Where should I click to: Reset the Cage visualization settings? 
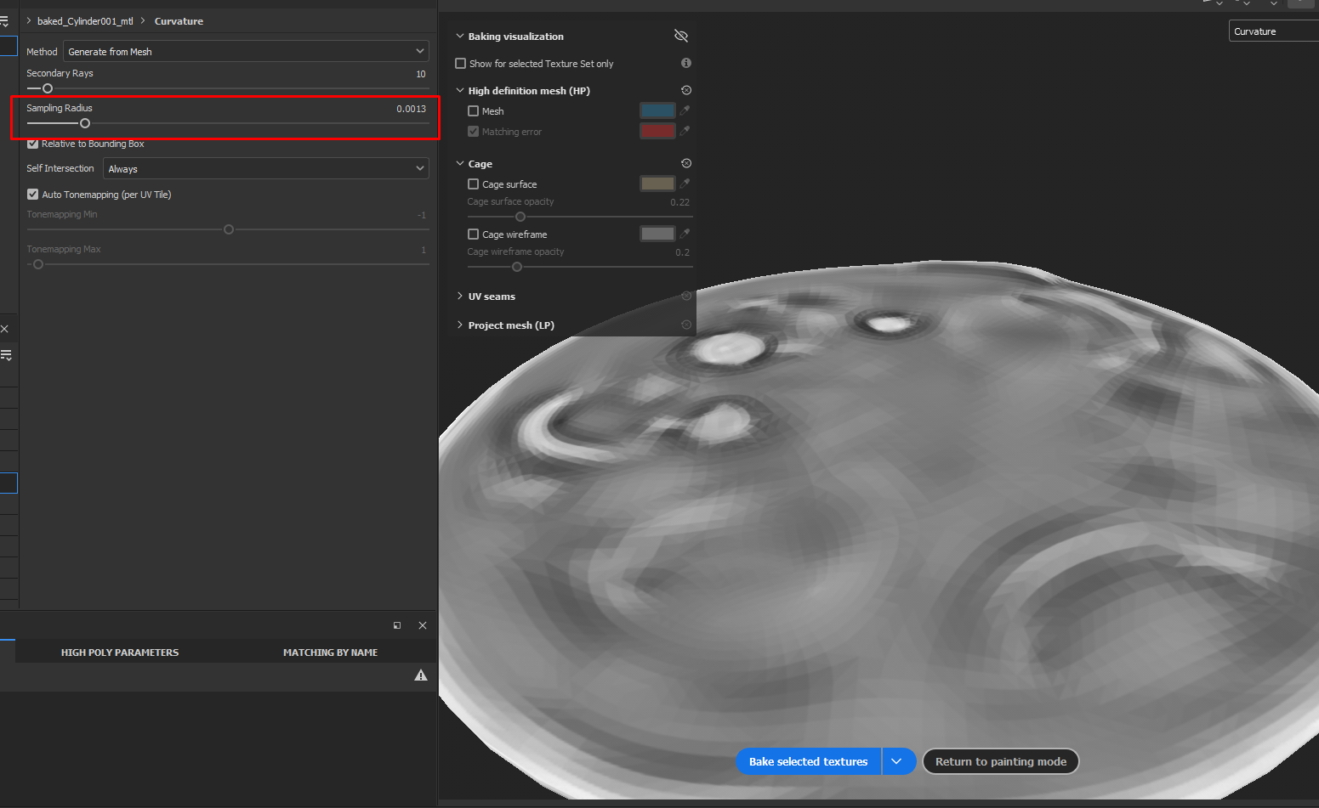pyautogui.click(x=686, y=162)
